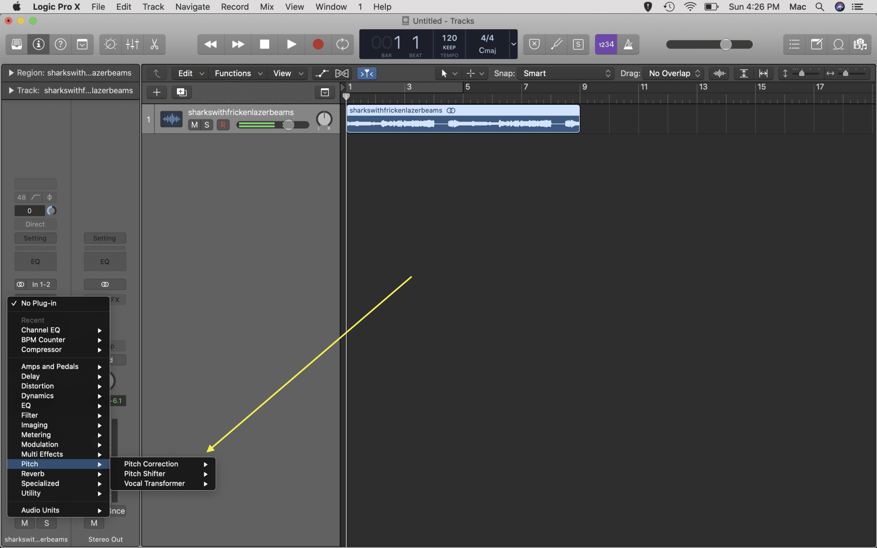This screenshot has height=548, width=877.
Task: Select the sharkswithfrickenlazerbeams audio region
Action: [x=463, y=119]
